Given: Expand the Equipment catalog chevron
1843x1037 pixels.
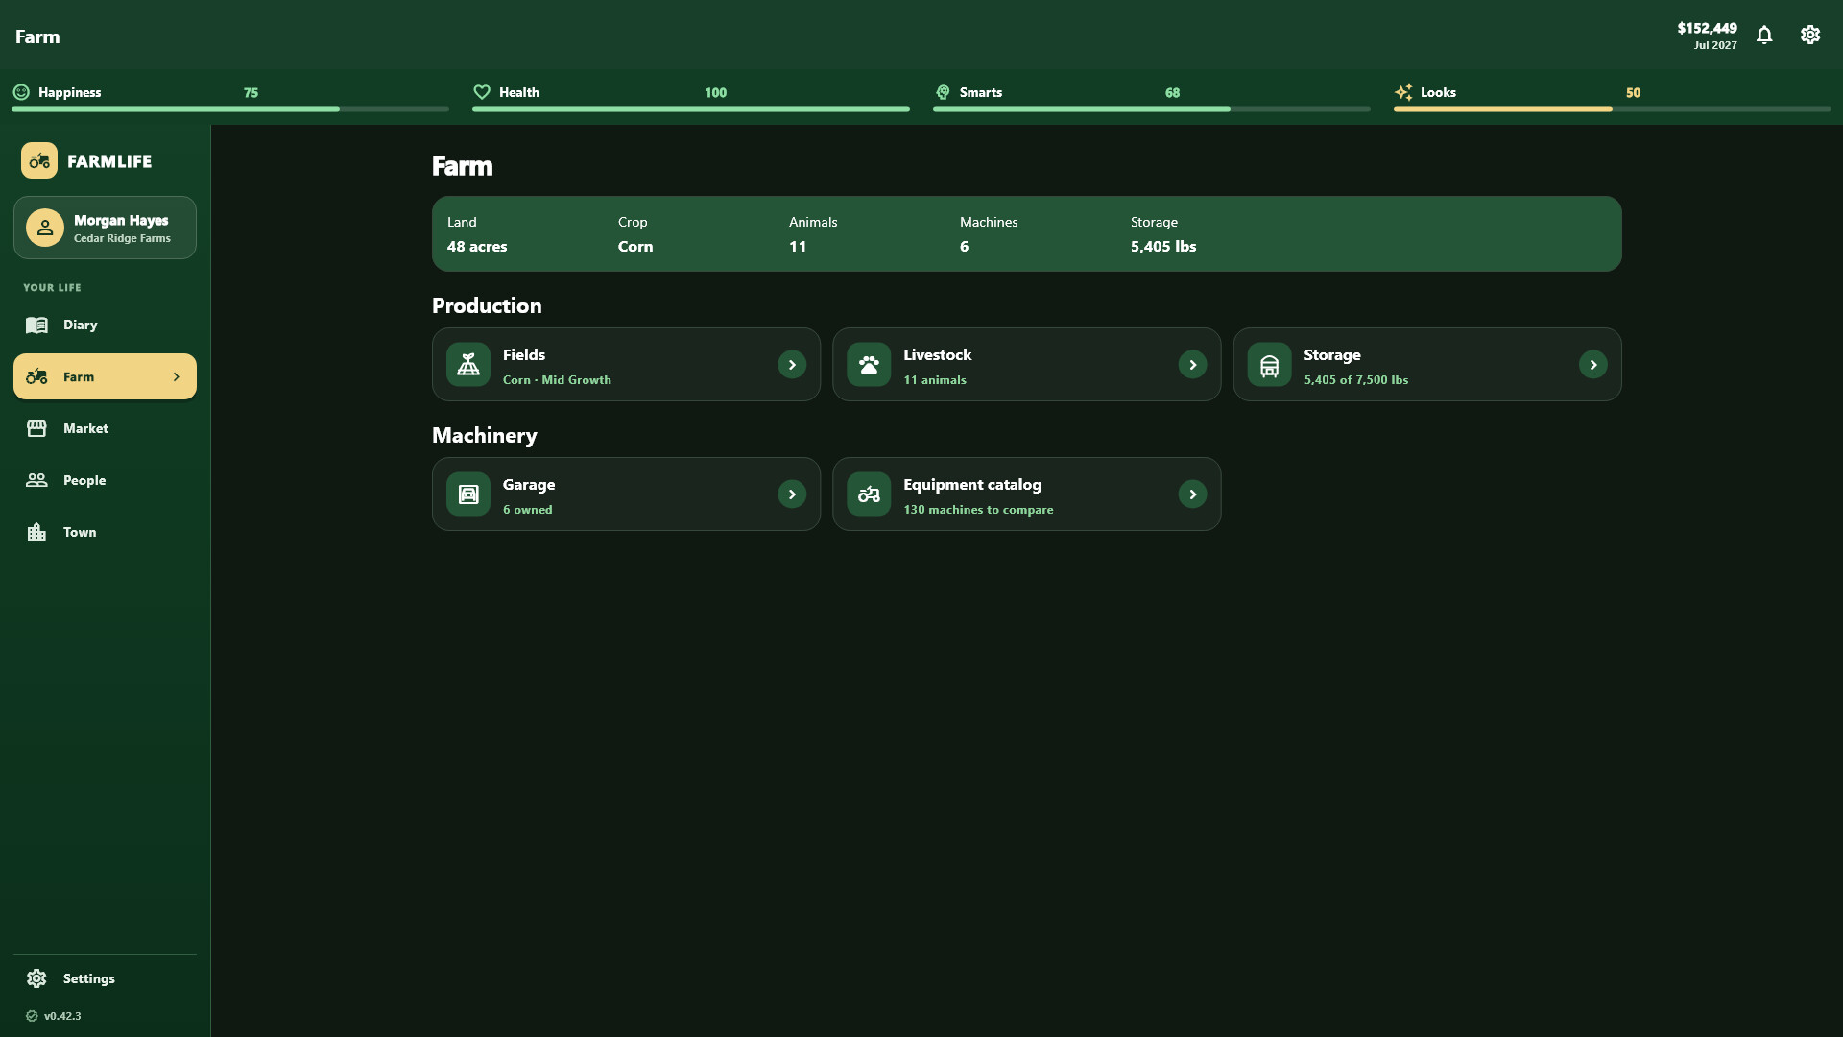Looking at the screenshot, I should (x=1192, y=494).
